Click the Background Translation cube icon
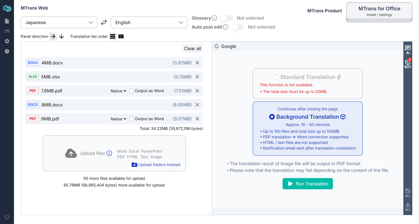This screenshot has width=419, height=224. coord(343,117)
